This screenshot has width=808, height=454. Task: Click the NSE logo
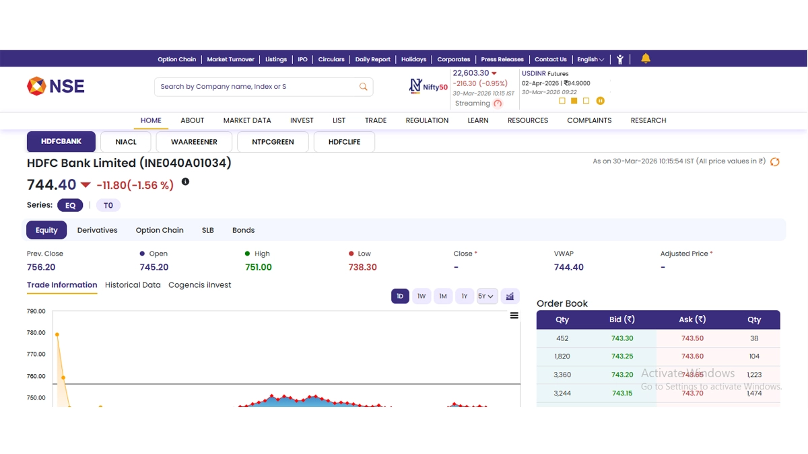pos(55,86)
